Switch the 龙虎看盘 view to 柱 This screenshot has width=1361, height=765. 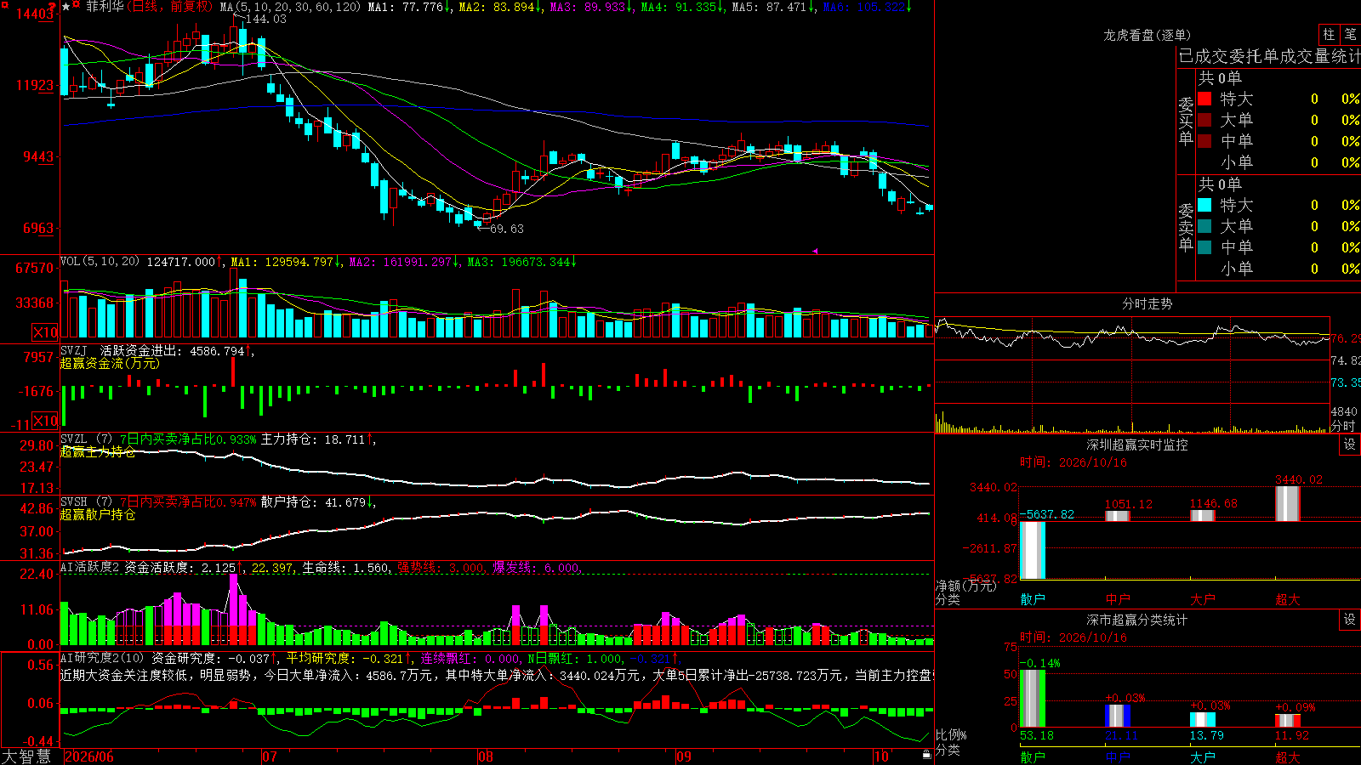point(1329,35)
